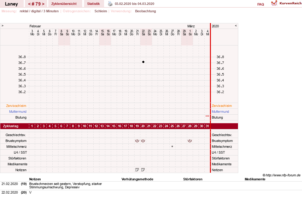Click the note date '22.02.2020'
This screenshot has height=220, width=302.
pos(10,192)
